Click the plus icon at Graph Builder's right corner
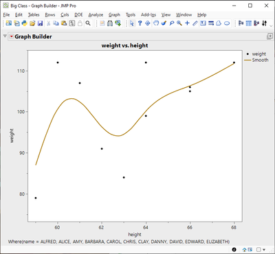275x254 pixels. (269, 36)
